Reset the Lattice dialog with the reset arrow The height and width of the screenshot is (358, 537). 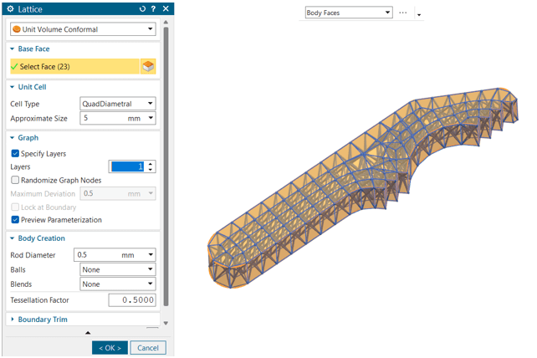[x=142, y=8]
